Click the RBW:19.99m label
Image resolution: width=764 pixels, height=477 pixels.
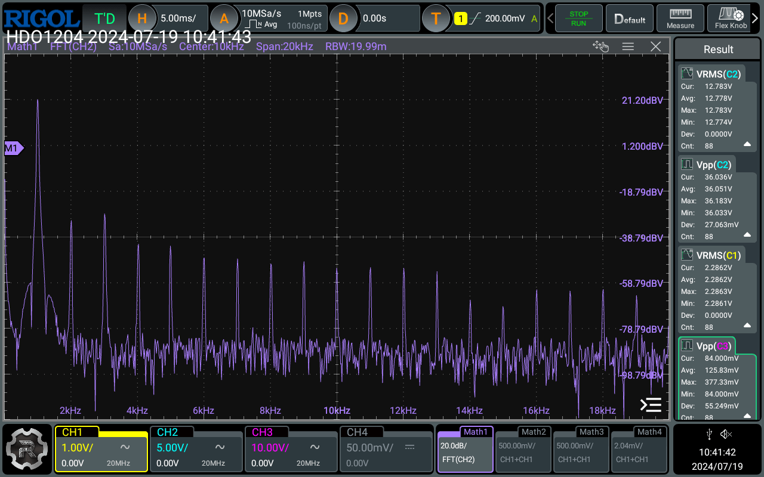(356, 47)
